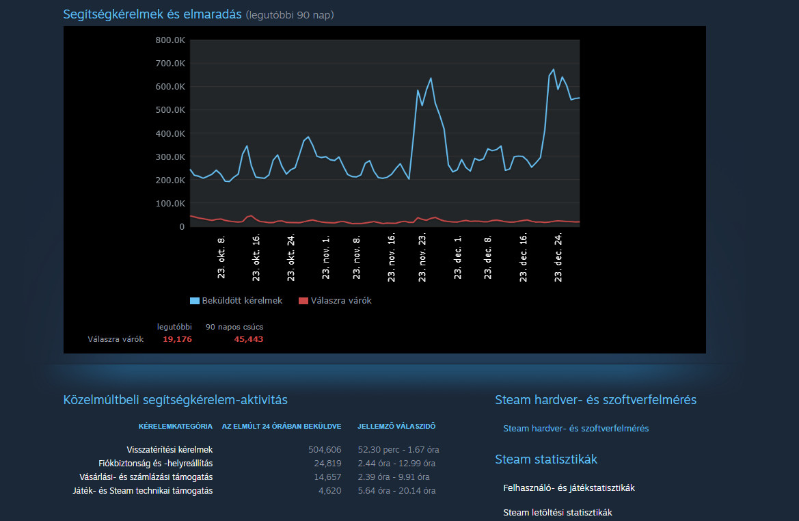Click the 23. nov. 23. date axis label
Viewport: 799px width, 521px height.
pyautogui.click(x=422, y=256)
